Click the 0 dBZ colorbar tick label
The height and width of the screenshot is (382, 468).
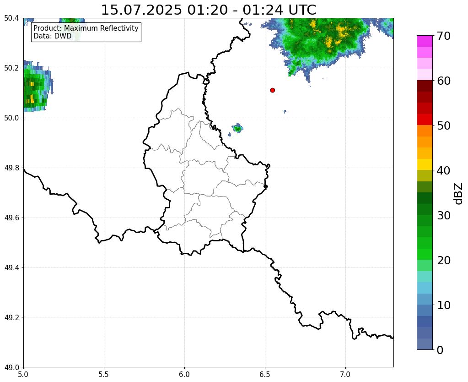pyautogui.click(x=440, y=350)
